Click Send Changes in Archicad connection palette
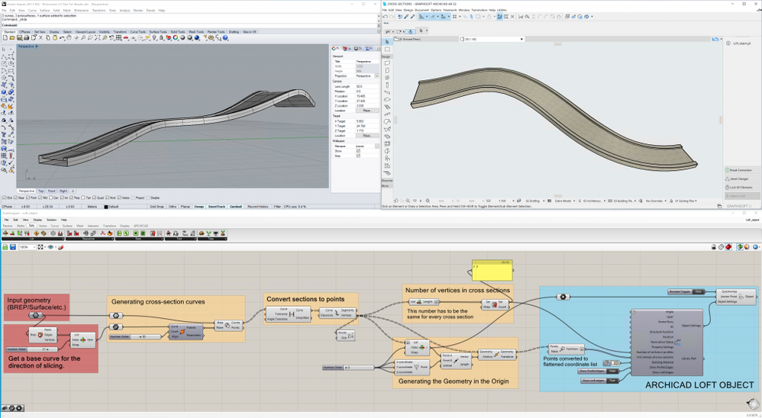Viewport: 762px width, 418px height. [x=738, y=178]
